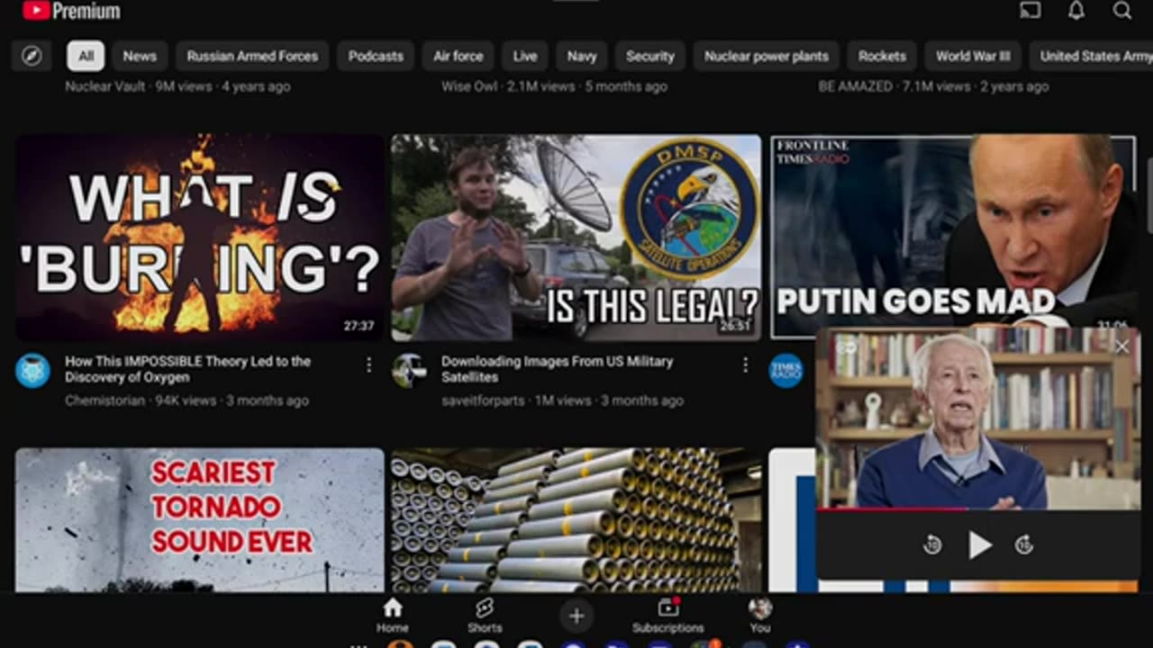This screenshot has width=1153, height=648.
Task: Open the stacked artillery shells video thumbnail
Action: point(576,520)
